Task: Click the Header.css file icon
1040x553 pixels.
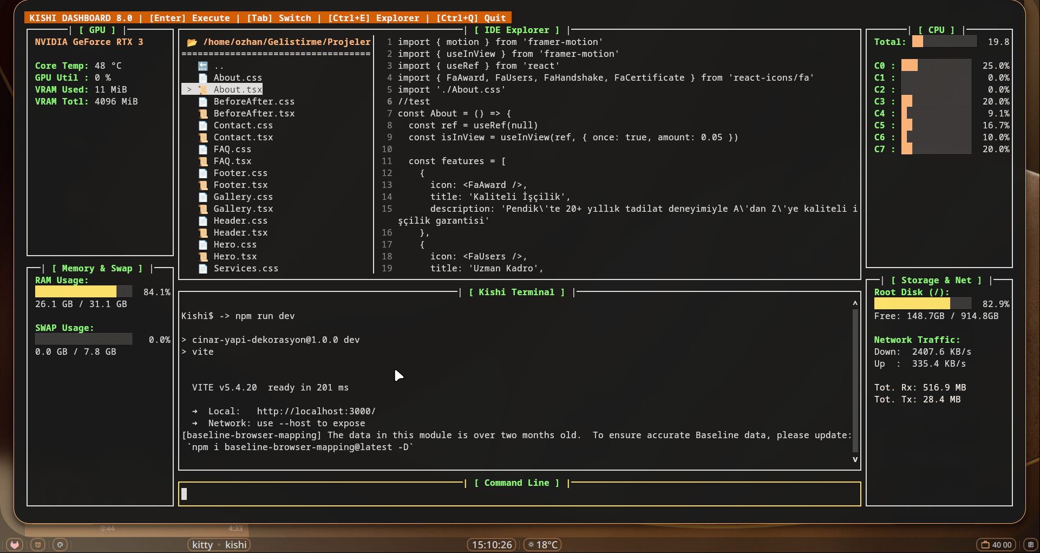Action: 203,221
